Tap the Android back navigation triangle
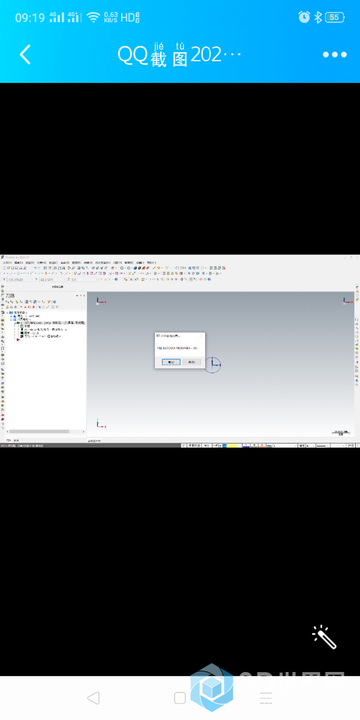The width and height of the screenshot is (360, 720). click(x=93, y=698)
